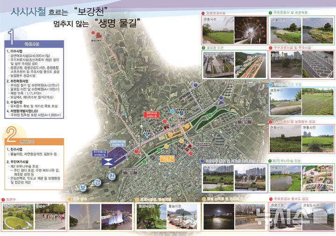Click red bullet beside '강변여과시설' heading

click(x=203, y=13)
